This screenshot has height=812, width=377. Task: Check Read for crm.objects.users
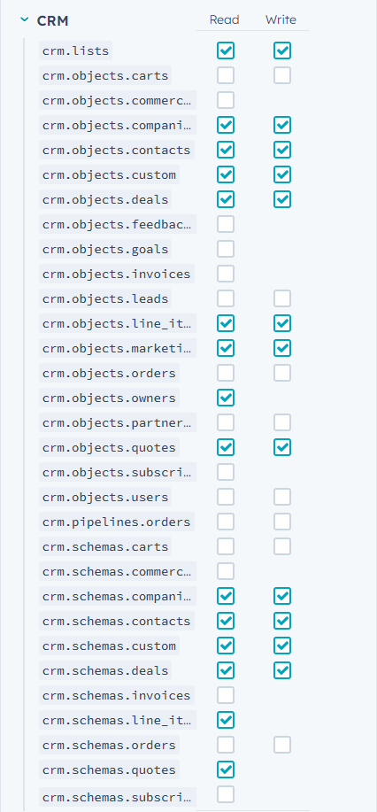[226, 497]
